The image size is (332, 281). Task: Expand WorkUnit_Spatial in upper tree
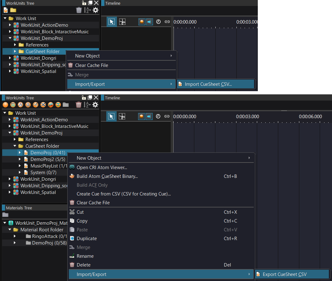click(10, 71)
